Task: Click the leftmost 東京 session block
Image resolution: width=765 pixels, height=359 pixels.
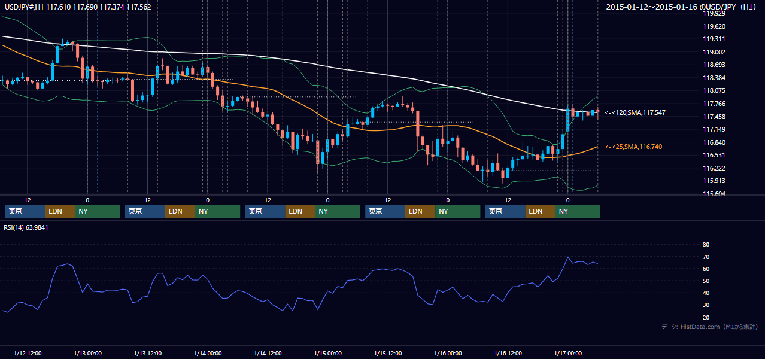Action: (25, 211)
